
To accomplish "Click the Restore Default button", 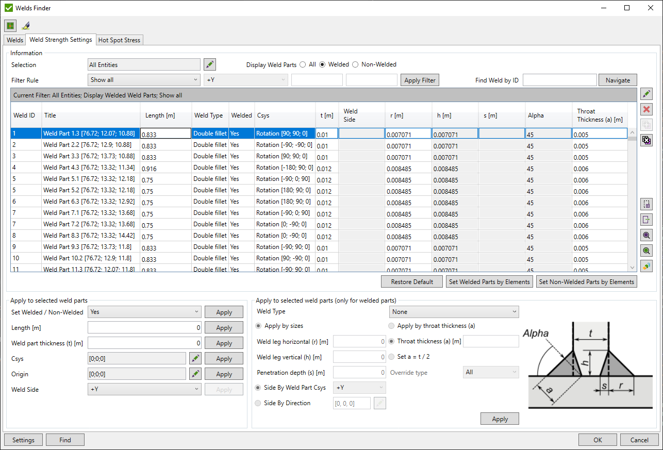I will [x=411, y=281].
